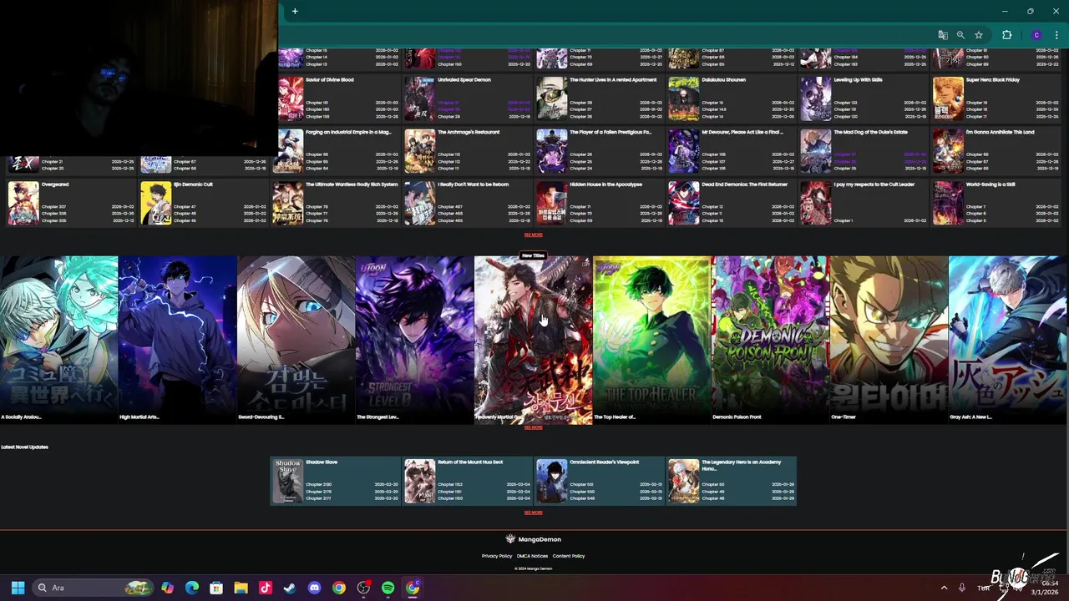Open World-Saving is a Skill title
The image size is (1069, 601).
[x=990, y=184]
